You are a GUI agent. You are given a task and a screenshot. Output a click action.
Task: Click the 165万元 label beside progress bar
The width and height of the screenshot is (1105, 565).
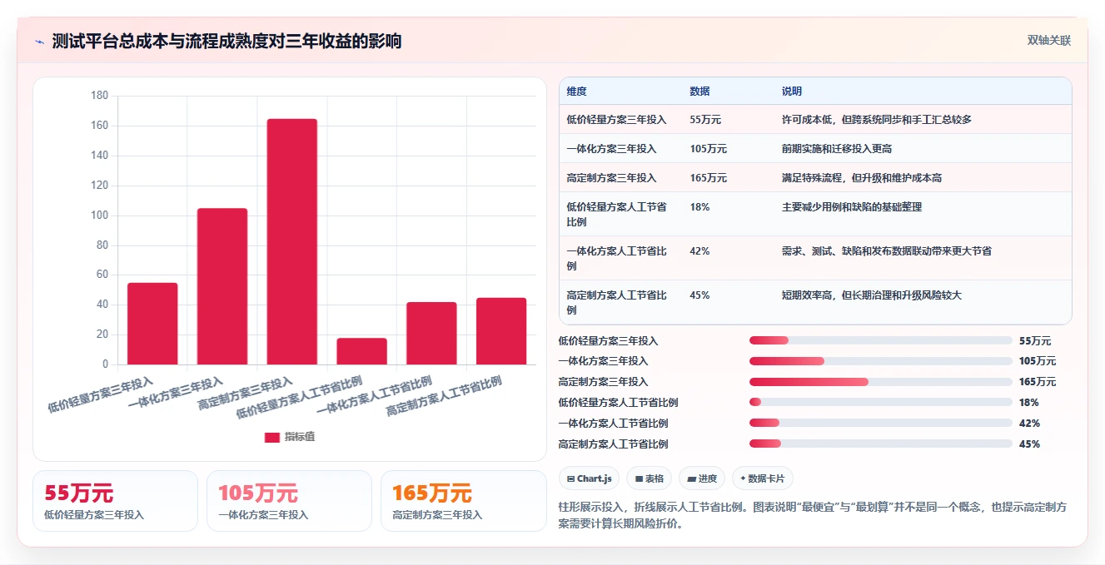coord(1038,382)
